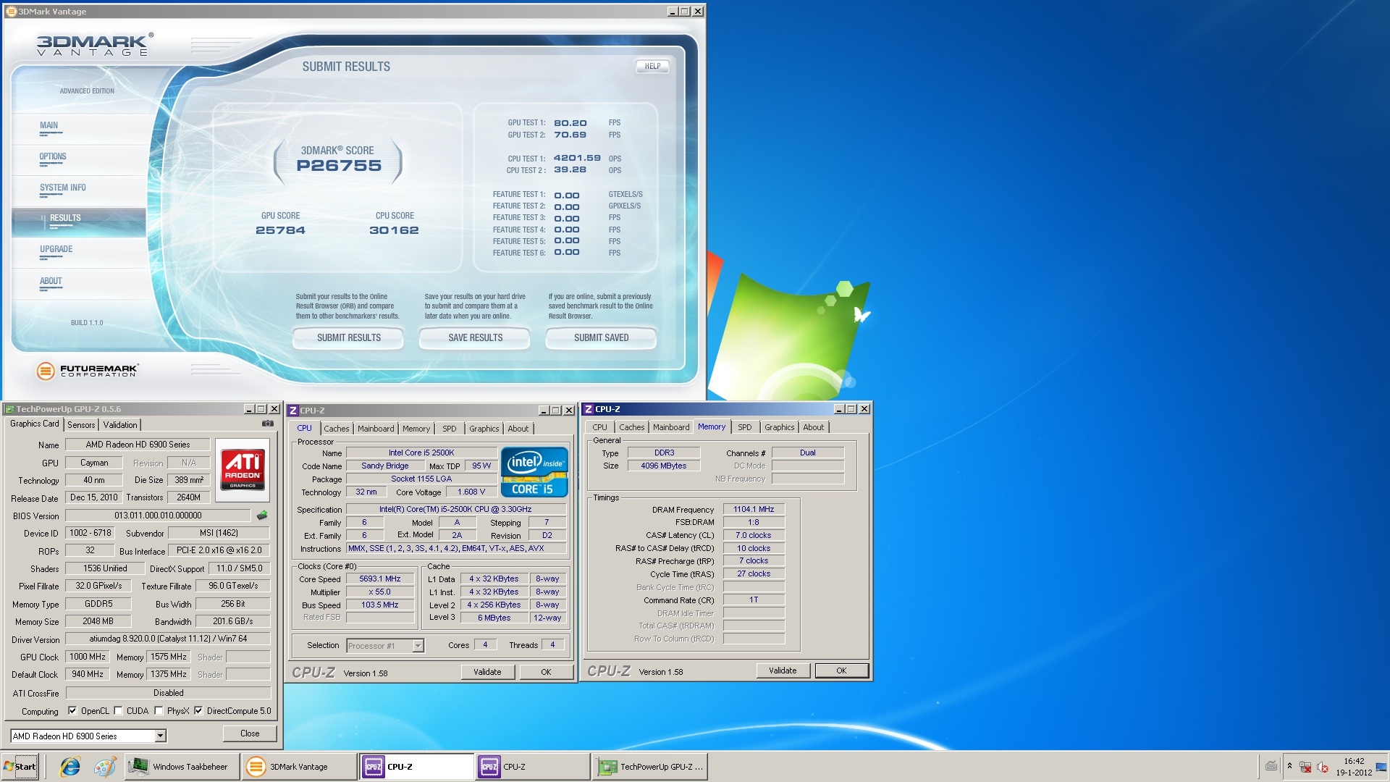This screenshot has height=782, width=1390.
Task: Click the keyboard icon in the system tray
Action: tap(1271, 766)
